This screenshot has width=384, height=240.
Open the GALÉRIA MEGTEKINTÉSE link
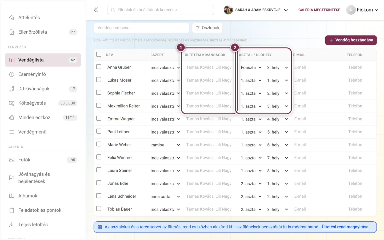click(319, 10)
